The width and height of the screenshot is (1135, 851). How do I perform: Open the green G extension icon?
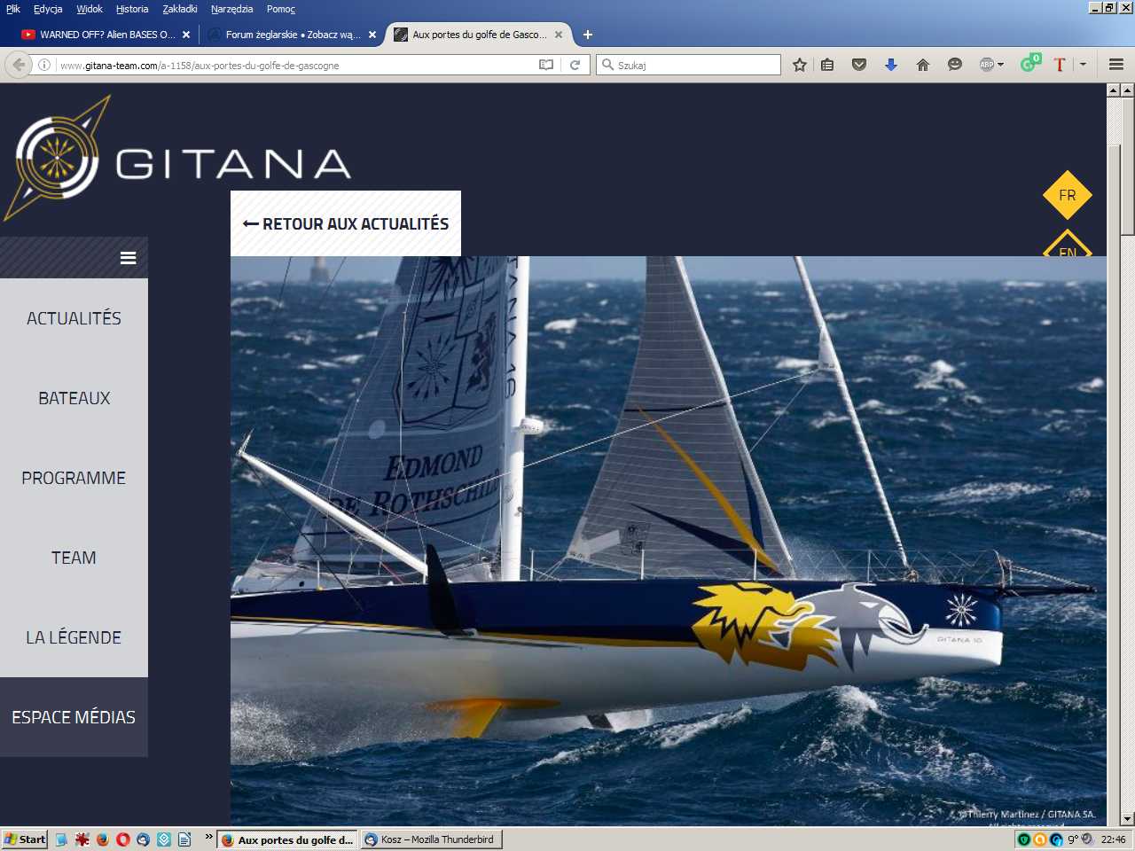[x=1029, y=64]
